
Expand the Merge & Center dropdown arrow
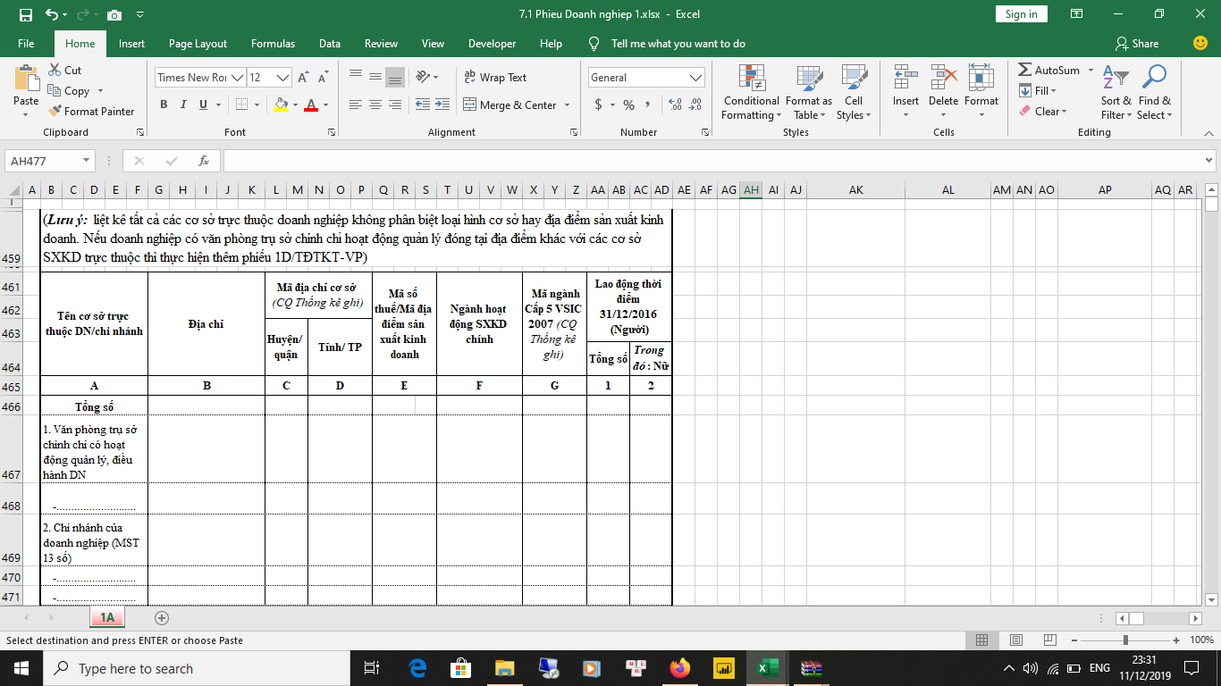(x=566, y=105)
